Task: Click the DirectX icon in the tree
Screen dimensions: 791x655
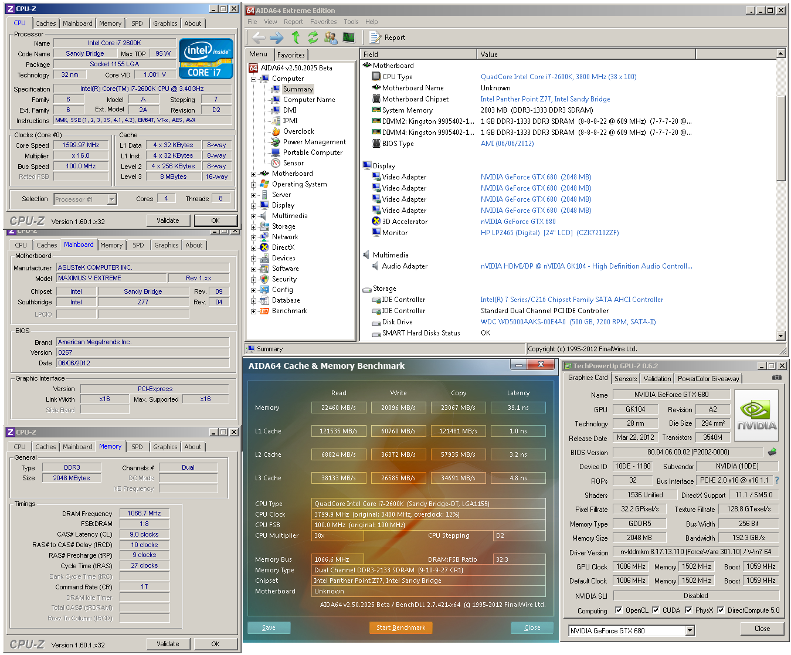Action: [264, 247]
